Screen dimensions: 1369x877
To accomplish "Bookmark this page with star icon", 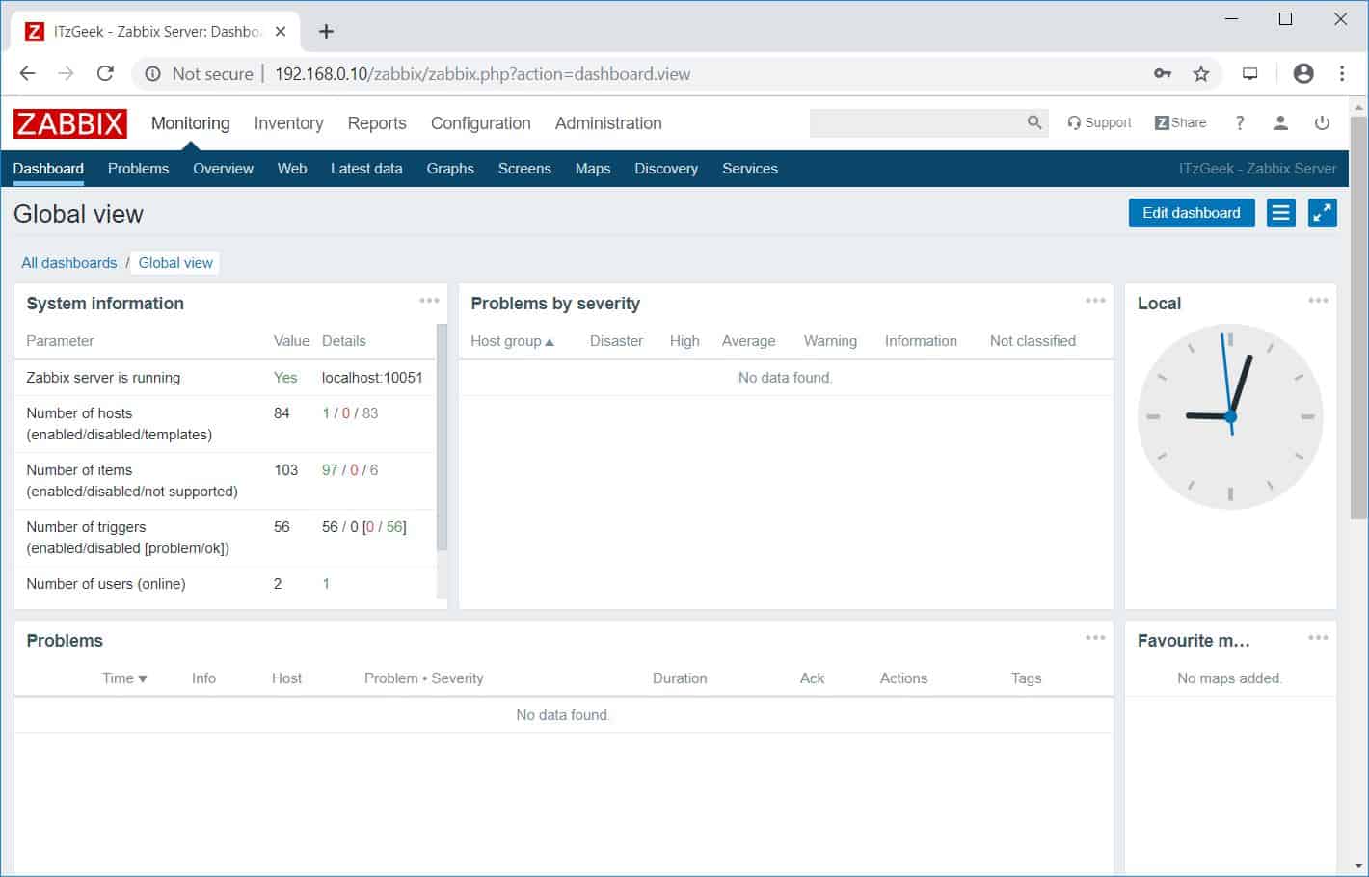I will point(1201,73).
